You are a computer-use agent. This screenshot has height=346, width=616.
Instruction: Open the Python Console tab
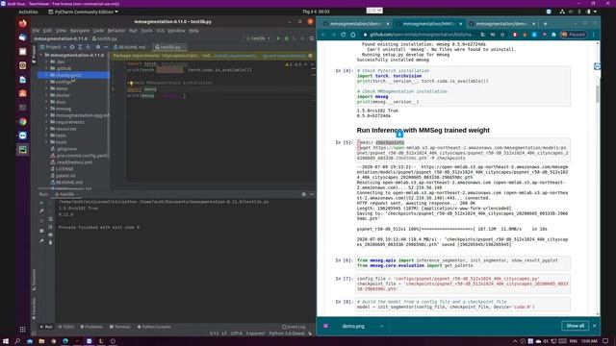pyautogui.click(x=154, y=327)
